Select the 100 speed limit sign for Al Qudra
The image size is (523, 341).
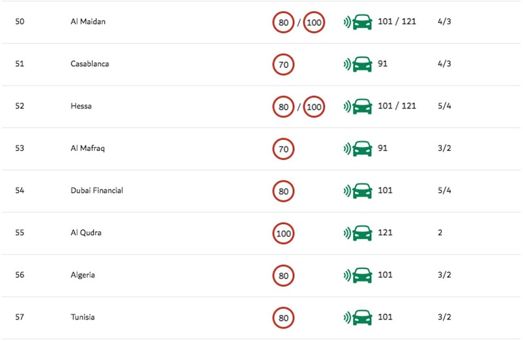(283, 233)
